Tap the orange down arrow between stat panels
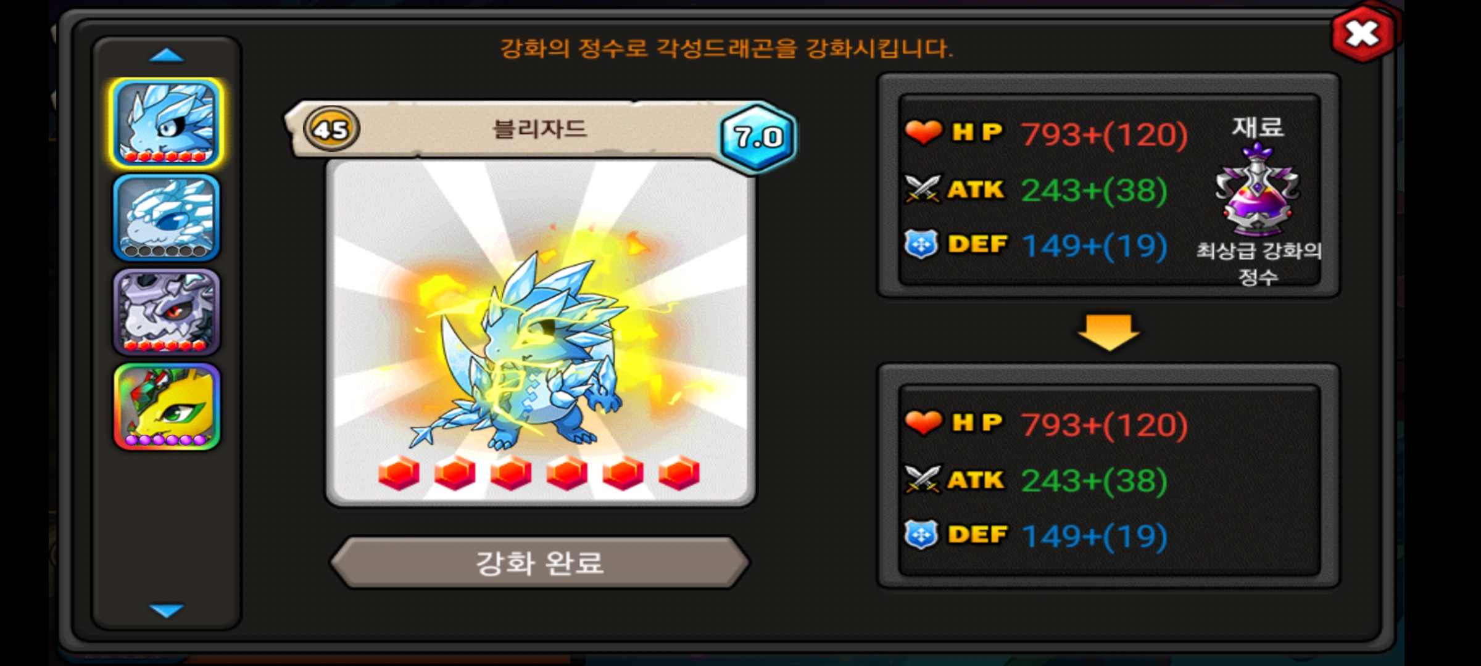This screenshot has width=1481, height=666. 1109,332
